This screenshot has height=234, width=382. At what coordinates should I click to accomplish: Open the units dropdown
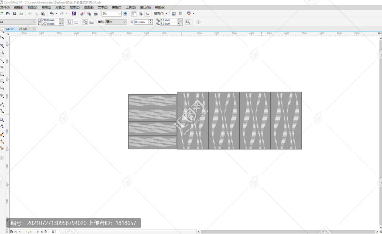point(124,22)
